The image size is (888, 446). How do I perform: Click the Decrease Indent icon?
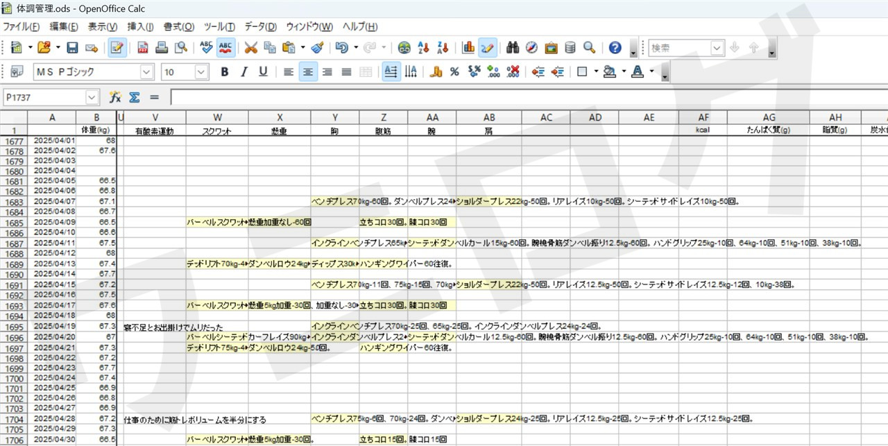click(x=538, y=71)
